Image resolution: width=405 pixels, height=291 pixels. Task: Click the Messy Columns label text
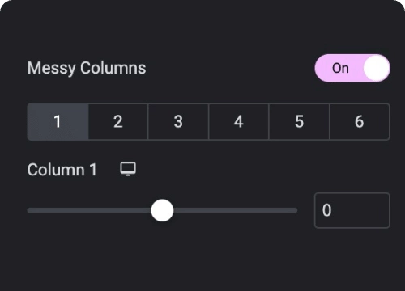pos(87,68)
